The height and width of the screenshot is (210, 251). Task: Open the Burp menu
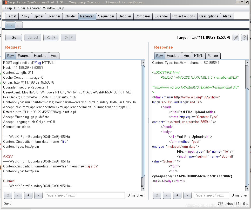[8, 8]
